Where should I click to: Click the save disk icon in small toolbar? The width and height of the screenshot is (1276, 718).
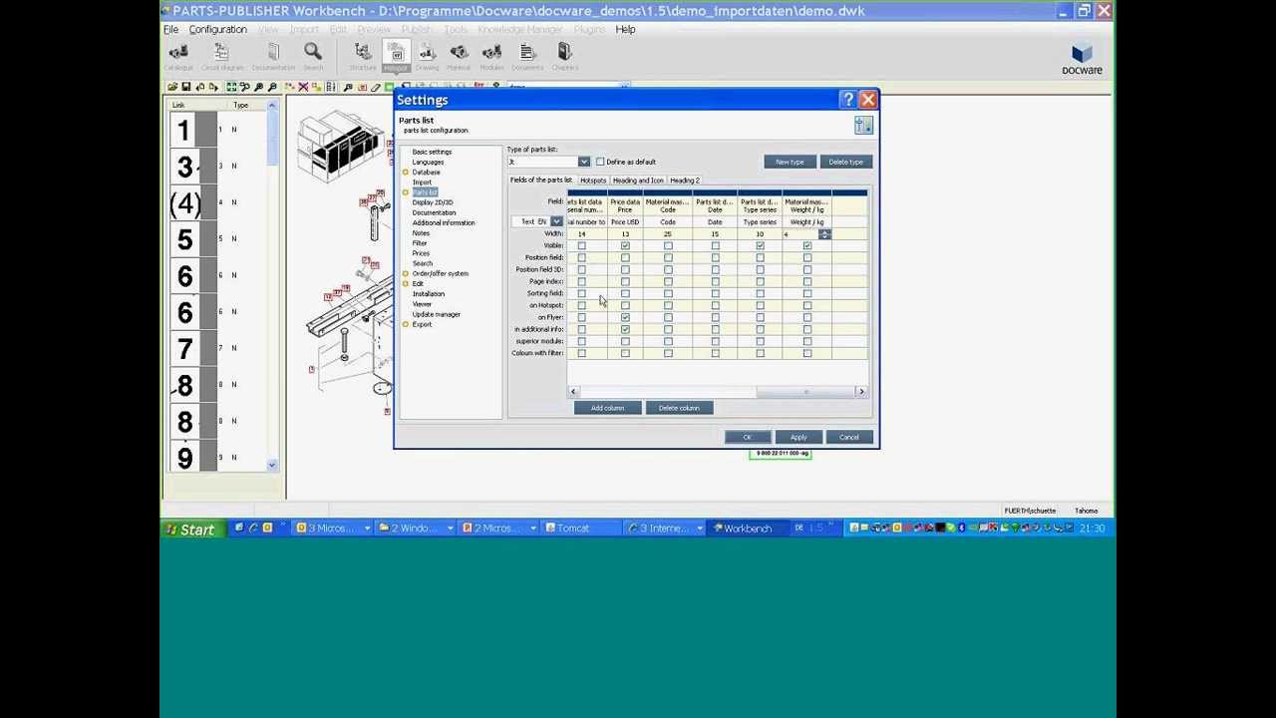(185, 88)
